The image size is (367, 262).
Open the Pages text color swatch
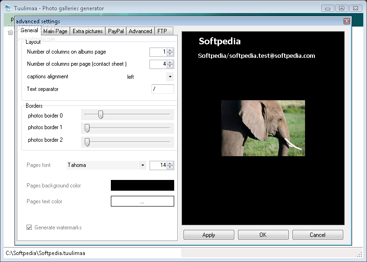click(x=143, y=201)
